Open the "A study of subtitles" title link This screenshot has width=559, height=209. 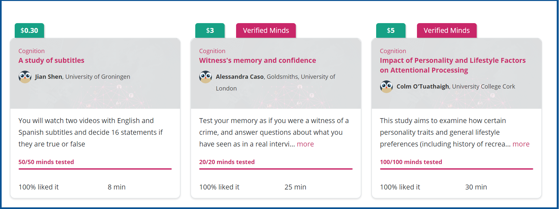(51, 61)
